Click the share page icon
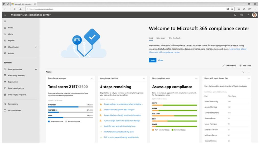The image size is (262, 147). click(x=249, y=9)
